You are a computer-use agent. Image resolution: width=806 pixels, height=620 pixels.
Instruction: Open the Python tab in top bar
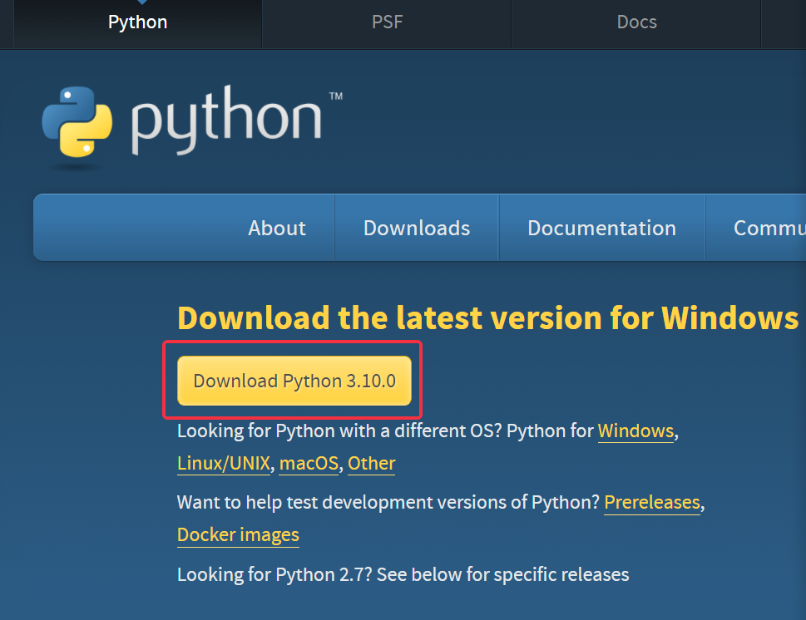tap(138, 22)
